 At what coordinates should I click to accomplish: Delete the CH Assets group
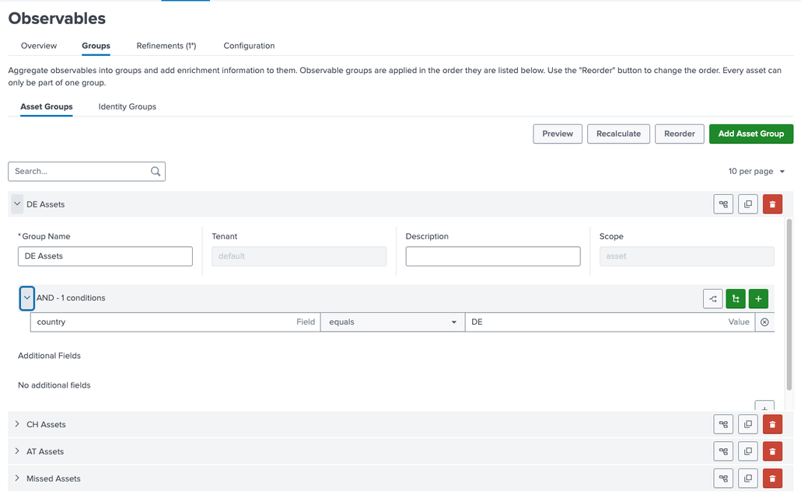pos(771,424)
